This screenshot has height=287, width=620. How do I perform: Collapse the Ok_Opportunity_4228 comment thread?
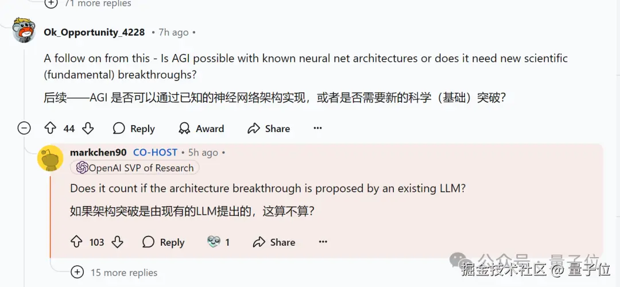24,129
